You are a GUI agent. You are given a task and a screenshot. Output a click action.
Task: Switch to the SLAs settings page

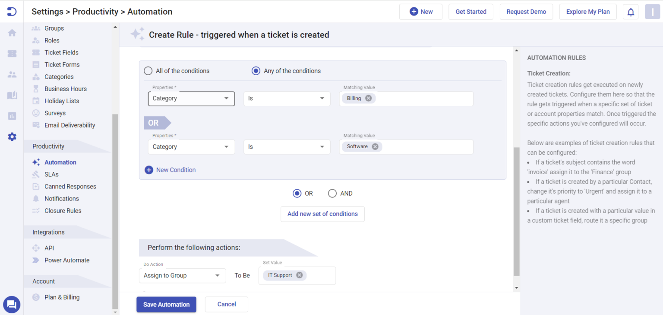pos(51,174)
